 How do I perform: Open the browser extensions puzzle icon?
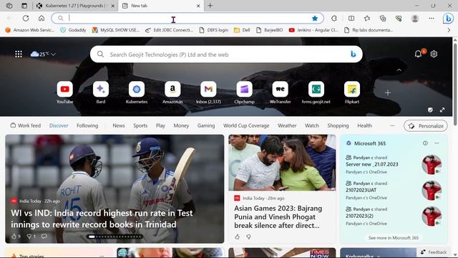pos(334,19)
